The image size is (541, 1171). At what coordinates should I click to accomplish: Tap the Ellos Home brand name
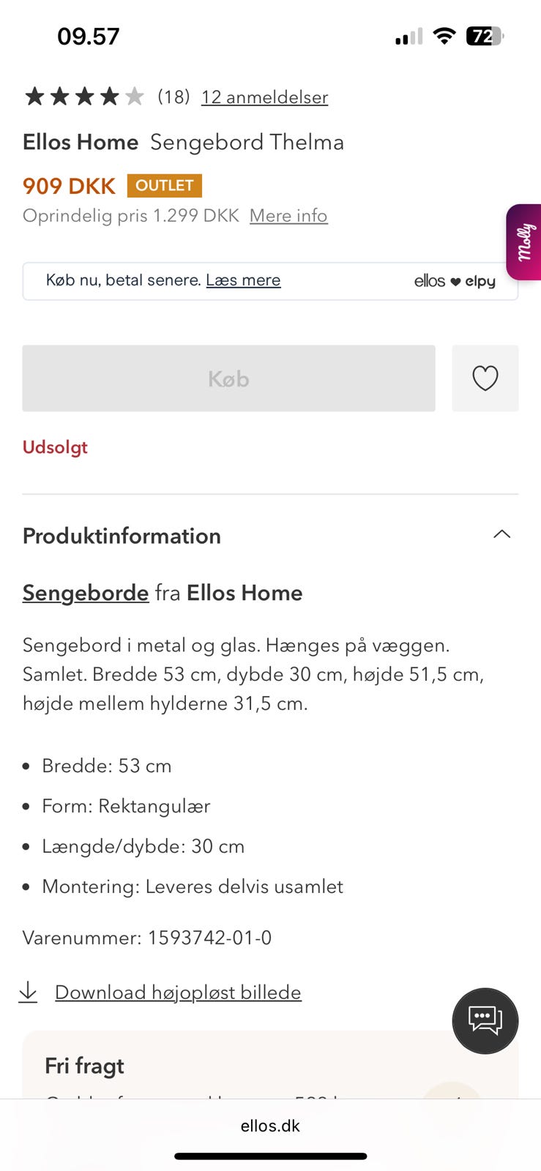[81, 142]
